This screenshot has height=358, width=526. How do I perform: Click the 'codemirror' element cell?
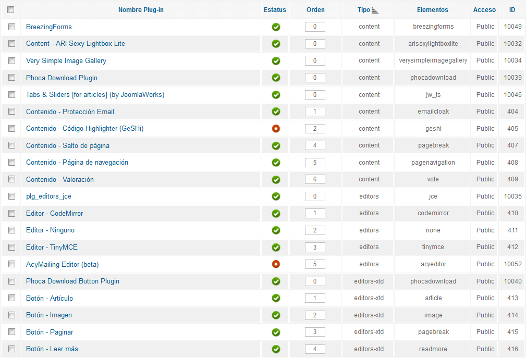433,213
